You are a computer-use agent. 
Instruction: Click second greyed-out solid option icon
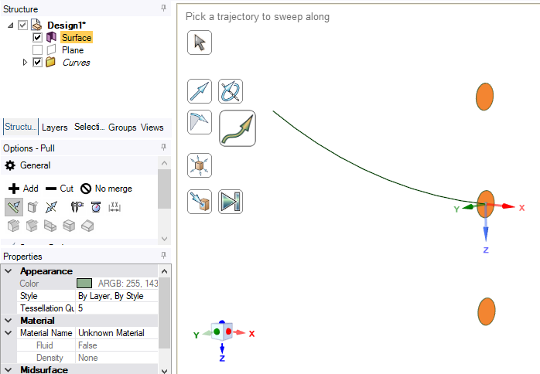32,226
